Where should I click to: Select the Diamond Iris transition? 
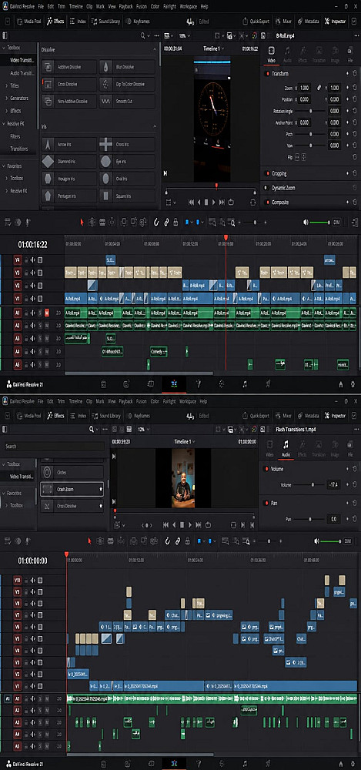click(x=69, y=162)
